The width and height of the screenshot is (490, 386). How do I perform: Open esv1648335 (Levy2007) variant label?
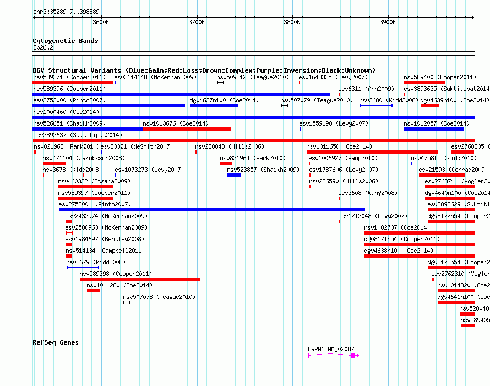point(333,77)
